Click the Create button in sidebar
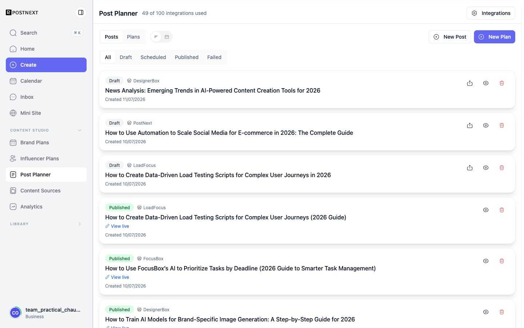This screenshot has height=328, width=524. coord(46,65)
